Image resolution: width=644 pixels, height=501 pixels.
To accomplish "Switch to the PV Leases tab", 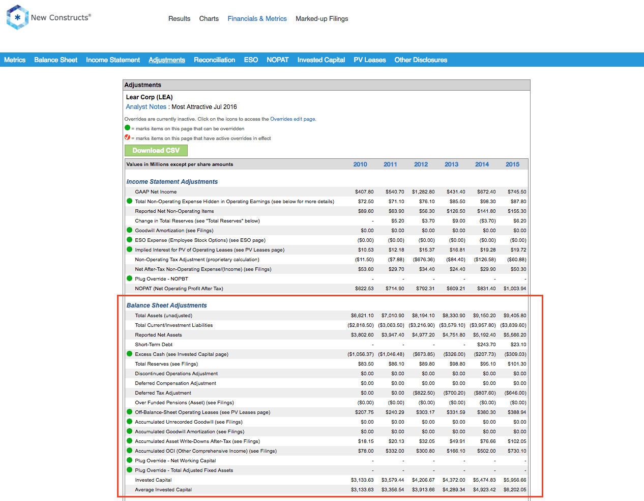I will tap(370, 60).
